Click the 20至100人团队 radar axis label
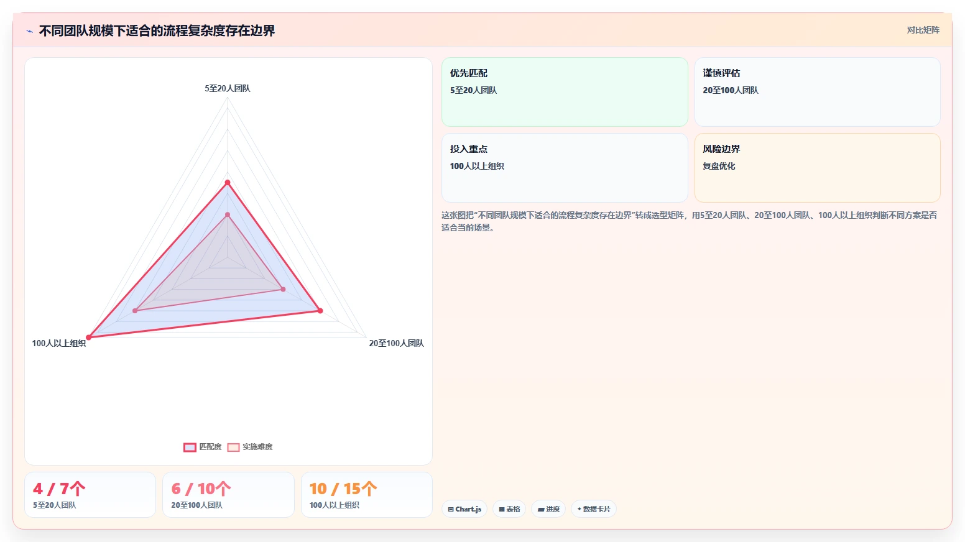 coord(396,343)
